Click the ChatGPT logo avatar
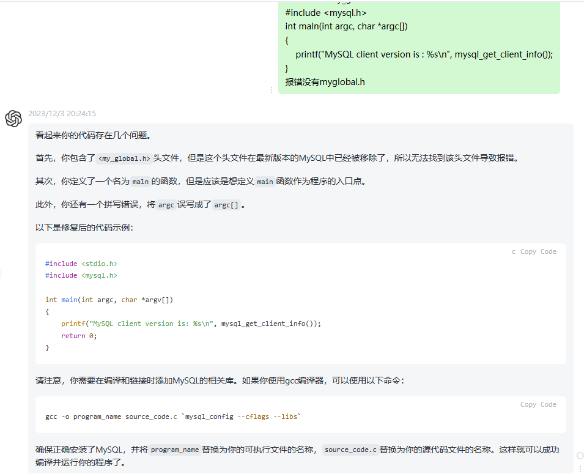The height and width of the screenshot is (474, 584). pyautogui.click(x=13, y=119)
